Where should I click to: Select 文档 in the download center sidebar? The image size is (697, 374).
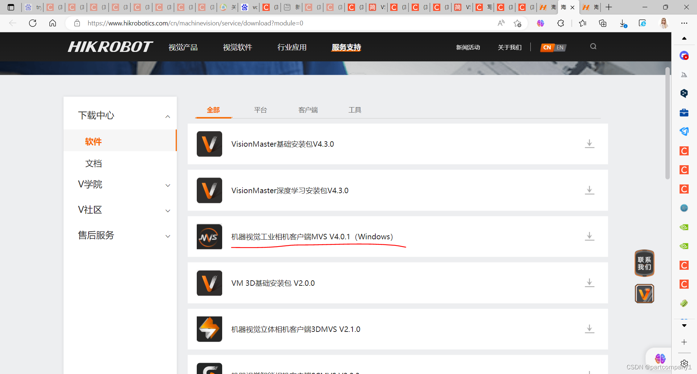tap(93, 163)
